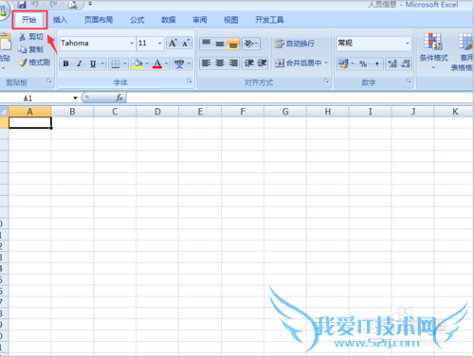This screenshot has width=474, height=357.
Task: Click the fx insert function button
Action: click(119, 98)
